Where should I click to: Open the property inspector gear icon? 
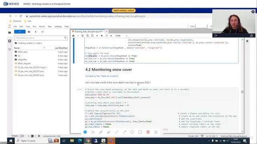click(247, 41)
